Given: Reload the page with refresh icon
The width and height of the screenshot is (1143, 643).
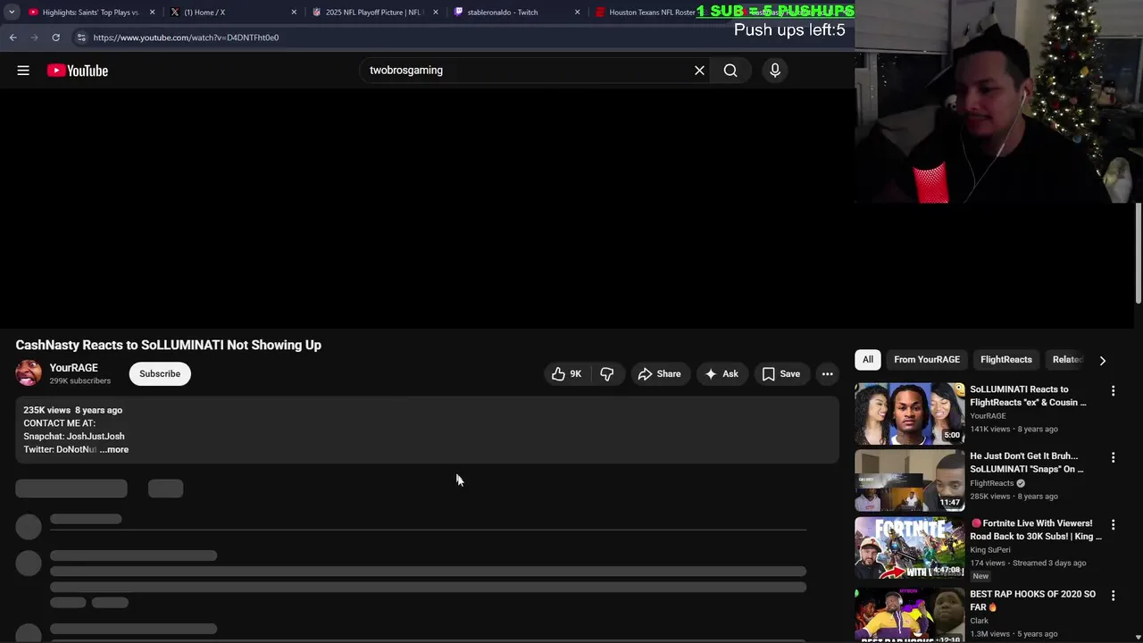Looking at the screenshot, I should click(55, 38).
